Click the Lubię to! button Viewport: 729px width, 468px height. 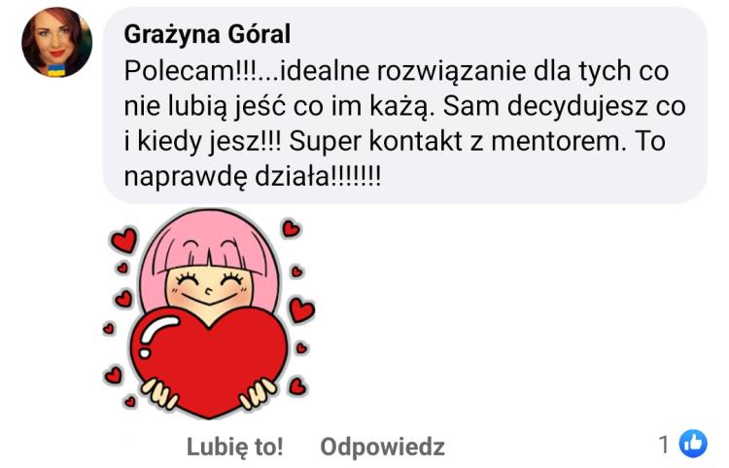pyautogui.click(x=235, y=447)
